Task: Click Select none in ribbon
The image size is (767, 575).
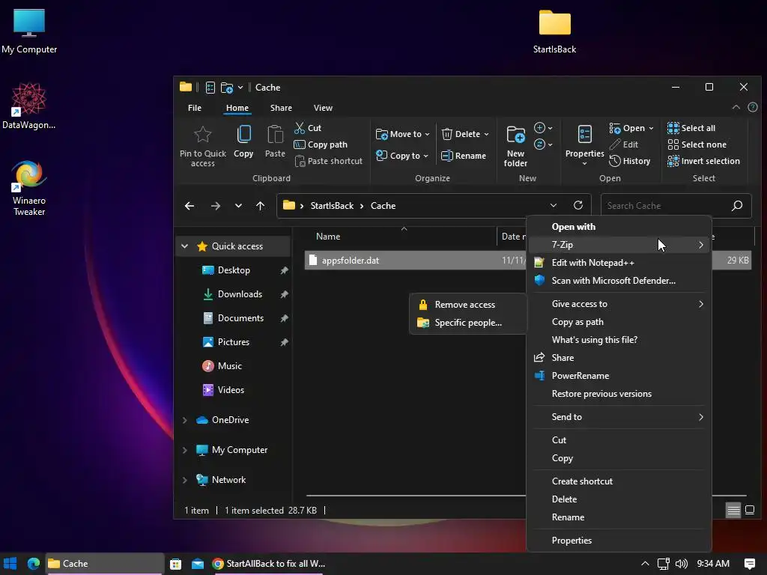Action: point(697,144)
